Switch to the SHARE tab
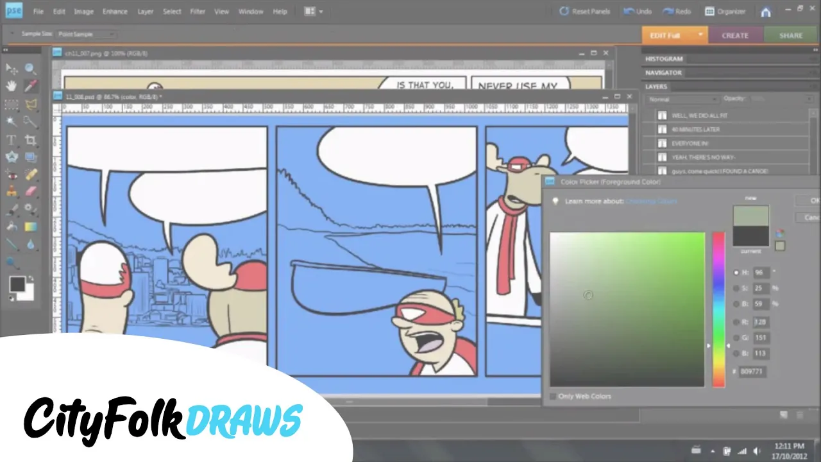The height and width of the screenshot is (462, 821). (791, 35)
